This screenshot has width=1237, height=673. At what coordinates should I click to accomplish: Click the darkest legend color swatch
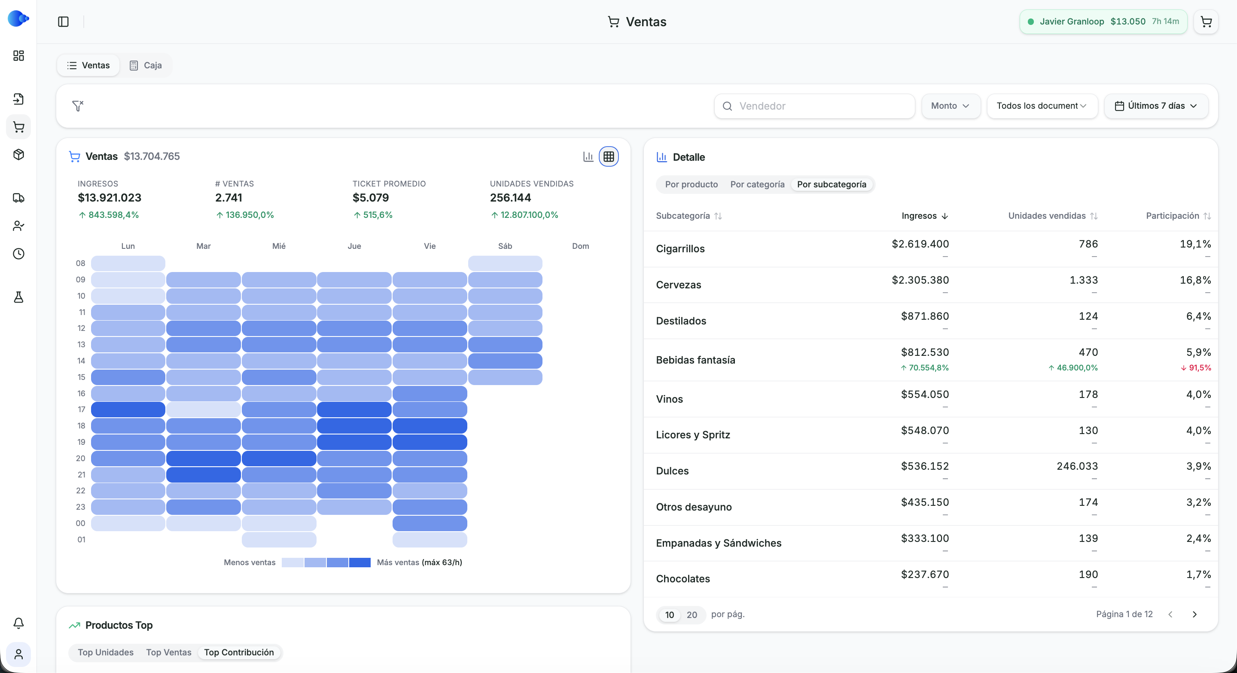(360, 563)
